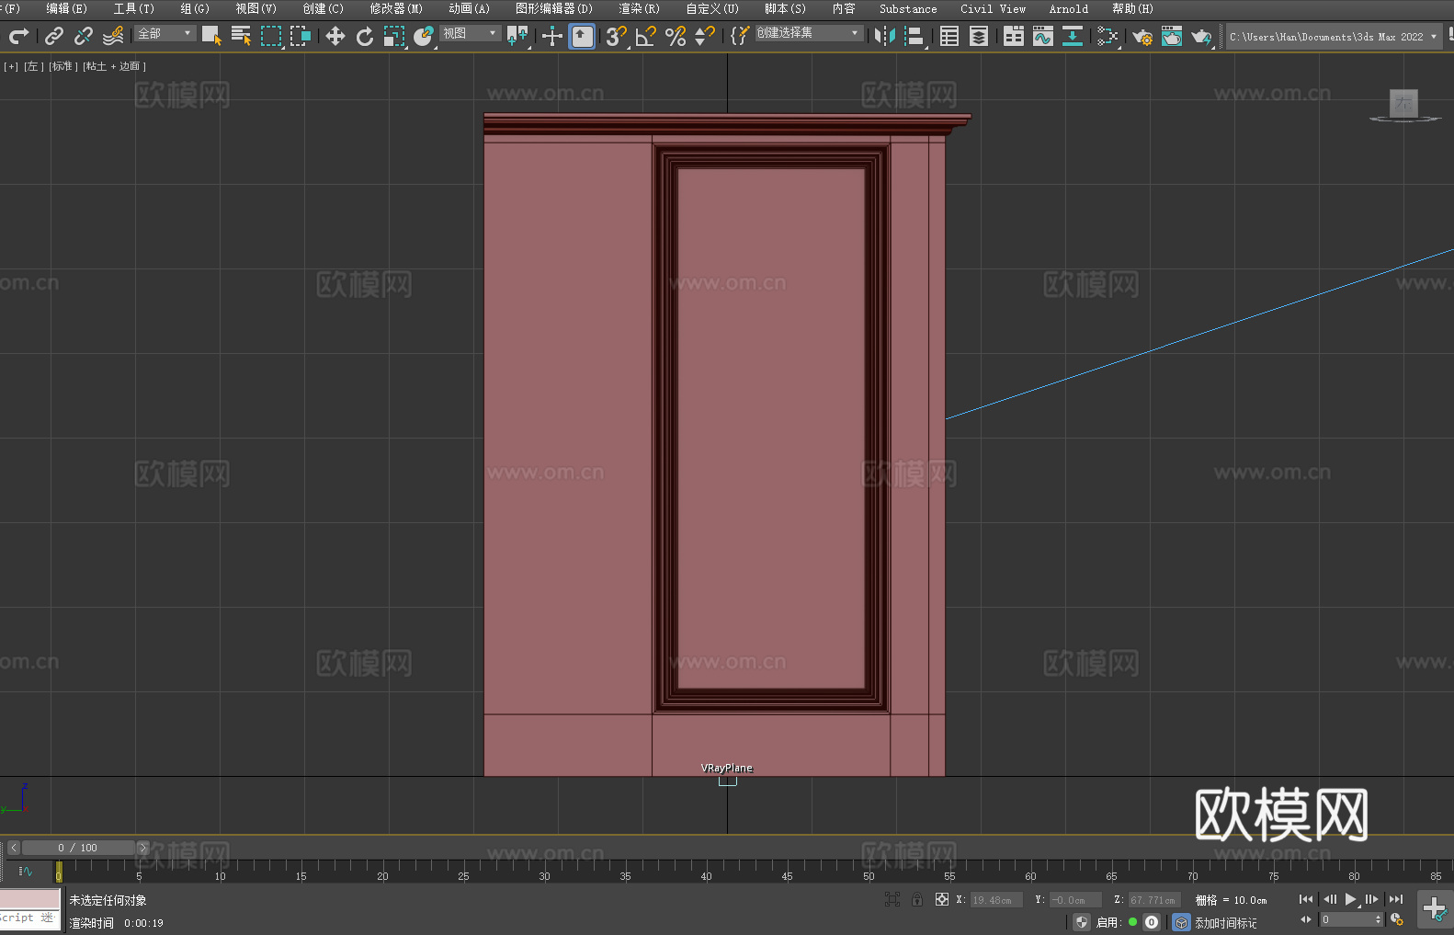This screenshot has width=1454, height=935.
Task: Click the Bind to Space Warp icon
Action: (x=113, y=36)
